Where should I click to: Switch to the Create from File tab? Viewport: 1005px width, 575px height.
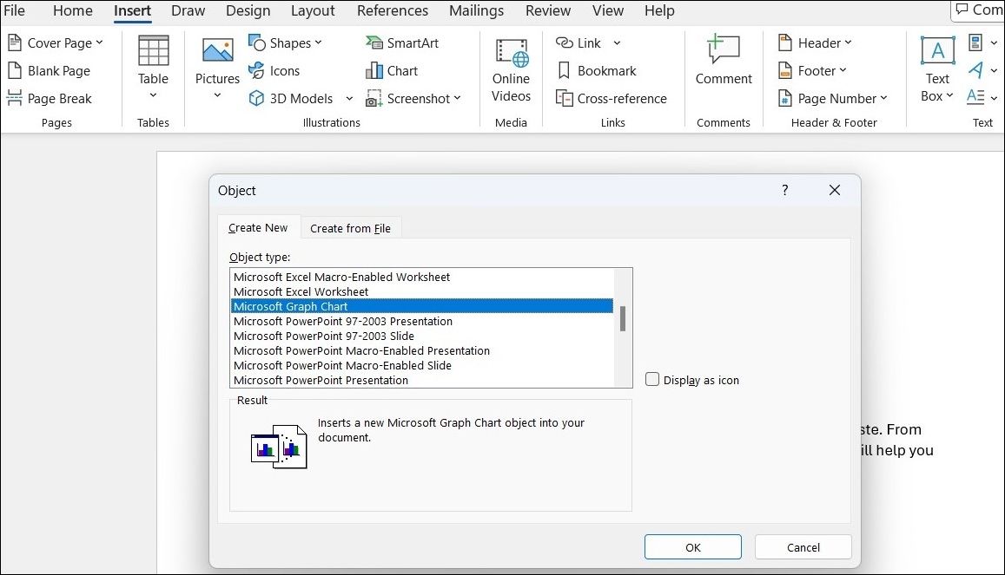pyautogui.click(x=350, y=227)
